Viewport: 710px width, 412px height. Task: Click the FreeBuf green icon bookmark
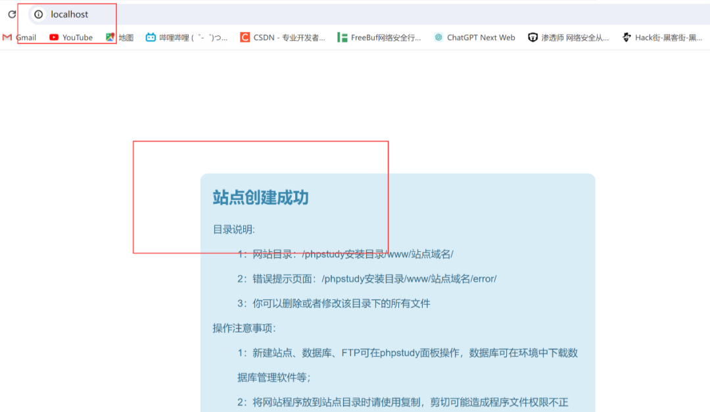(x=343, y=37)
